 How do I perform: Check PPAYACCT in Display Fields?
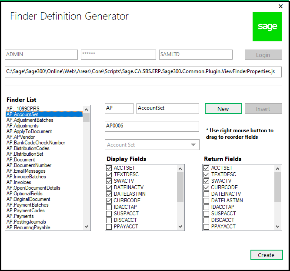coord(109,227)
